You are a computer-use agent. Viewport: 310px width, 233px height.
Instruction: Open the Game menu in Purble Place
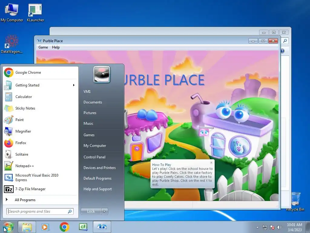(x=43, y=47)
